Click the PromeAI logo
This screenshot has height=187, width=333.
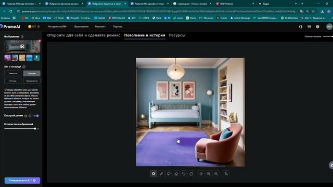click(x=10, y=26)
